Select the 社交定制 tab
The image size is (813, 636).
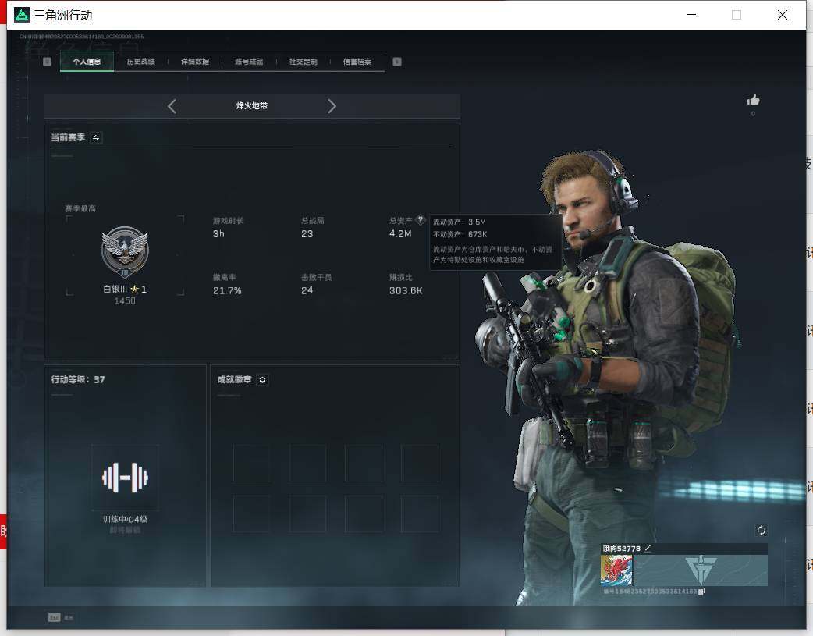(x=304, y=62)
